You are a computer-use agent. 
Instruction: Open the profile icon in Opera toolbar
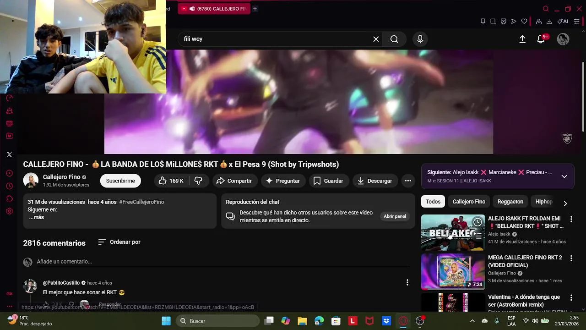[539, 21]
